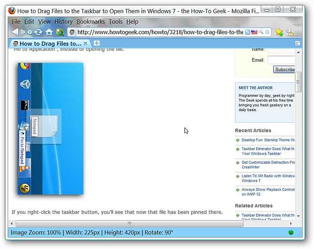Click the vertical scrollbar thumb
The width and height of the screenshot is (314, 249).
pyautogui.click(x=298, y=82)
